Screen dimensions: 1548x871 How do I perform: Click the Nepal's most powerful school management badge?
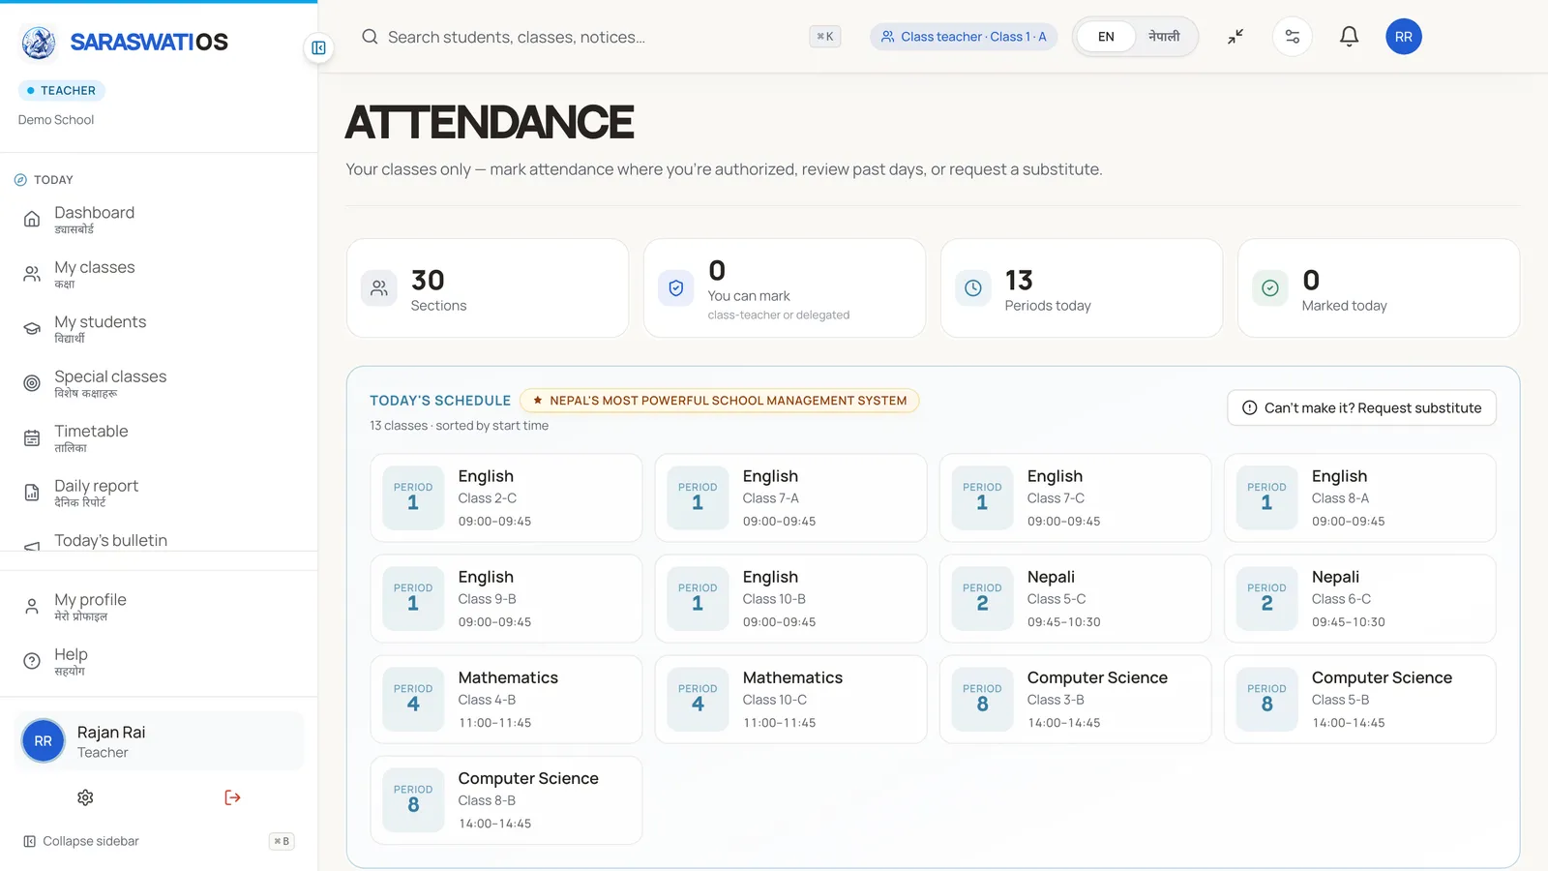[x=720, y=401]
